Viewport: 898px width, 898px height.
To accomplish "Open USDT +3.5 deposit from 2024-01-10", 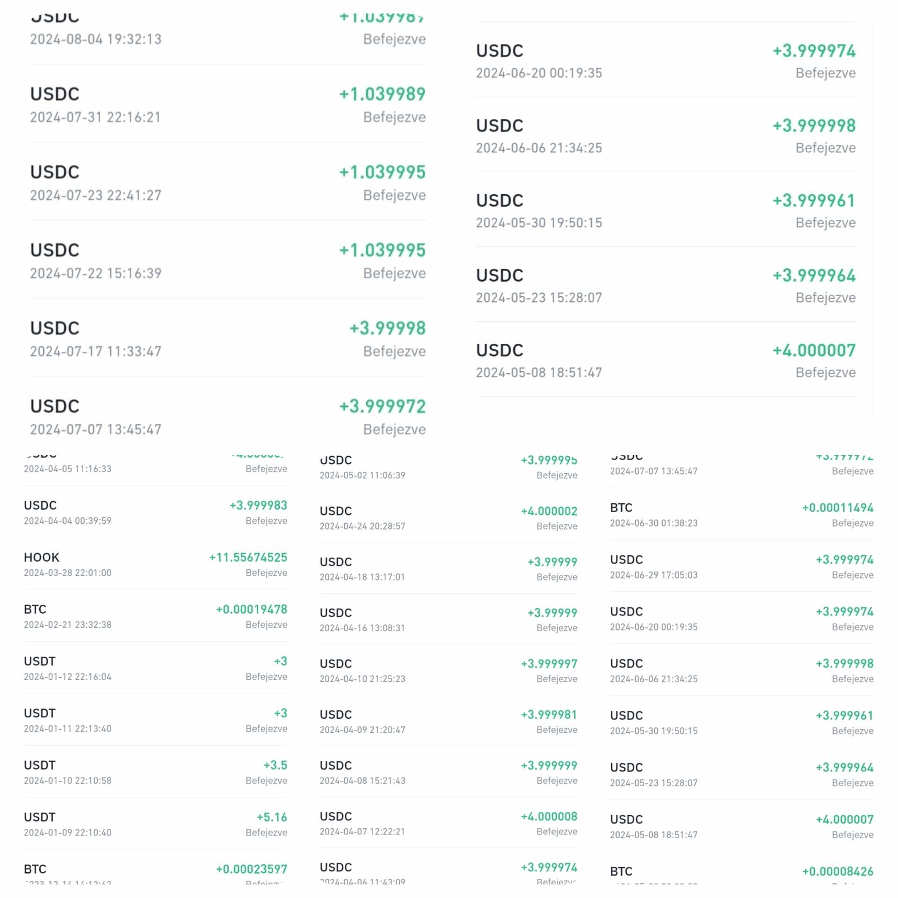I will click(x=155, y=772).
